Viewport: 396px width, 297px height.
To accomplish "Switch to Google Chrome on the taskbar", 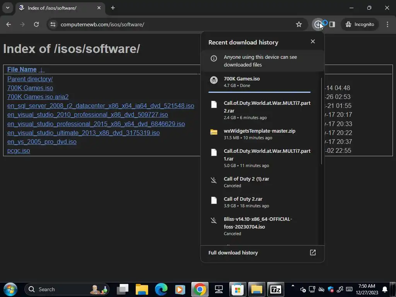I will pyautogui.click(x=200, y=289).
